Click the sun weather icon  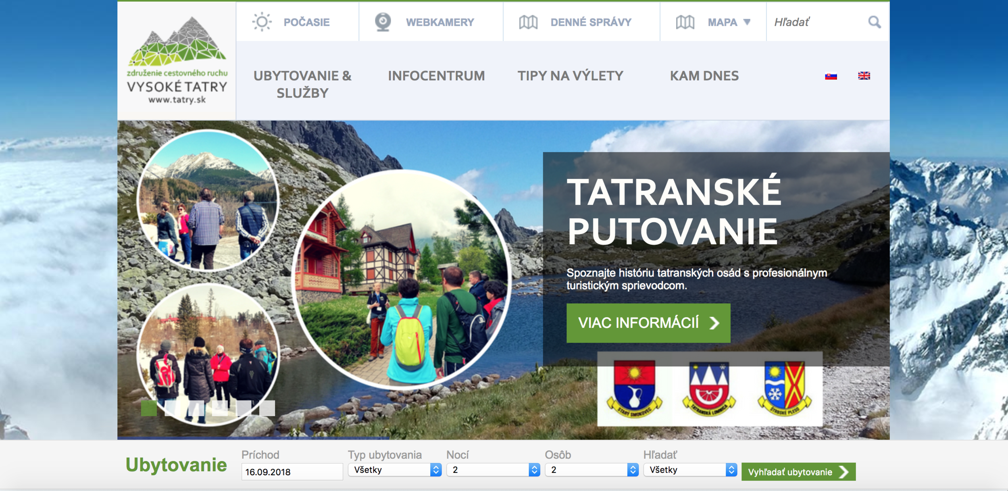tap(262, 22)
